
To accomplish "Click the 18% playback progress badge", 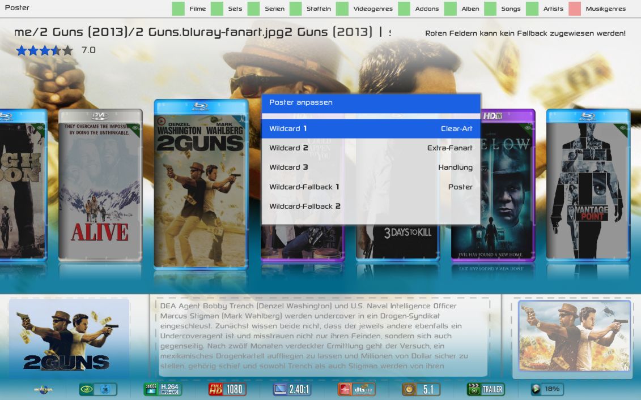I will click(x=546, y=389).
